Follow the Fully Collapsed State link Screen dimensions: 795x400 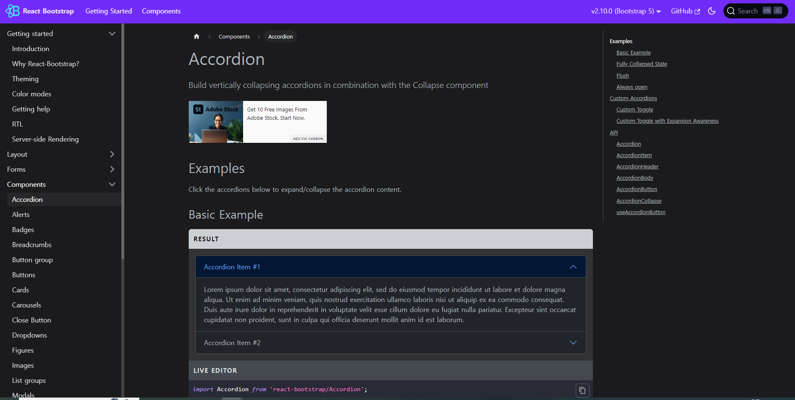pos(641,64)
